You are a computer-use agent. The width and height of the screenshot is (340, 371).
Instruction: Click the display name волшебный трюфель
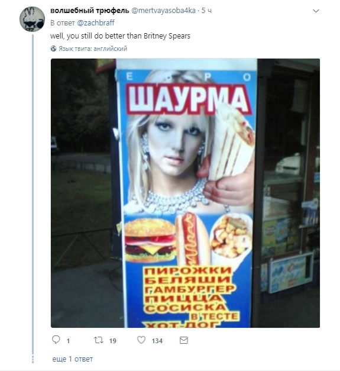tap(90, 11)
